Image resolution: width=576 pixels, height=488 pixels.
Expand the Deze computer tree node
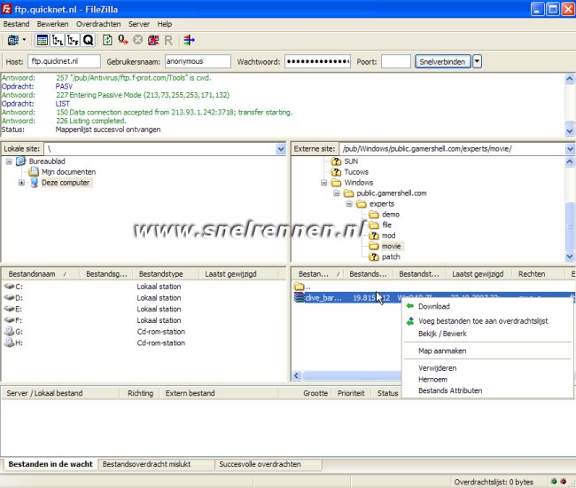coord(21,183)
